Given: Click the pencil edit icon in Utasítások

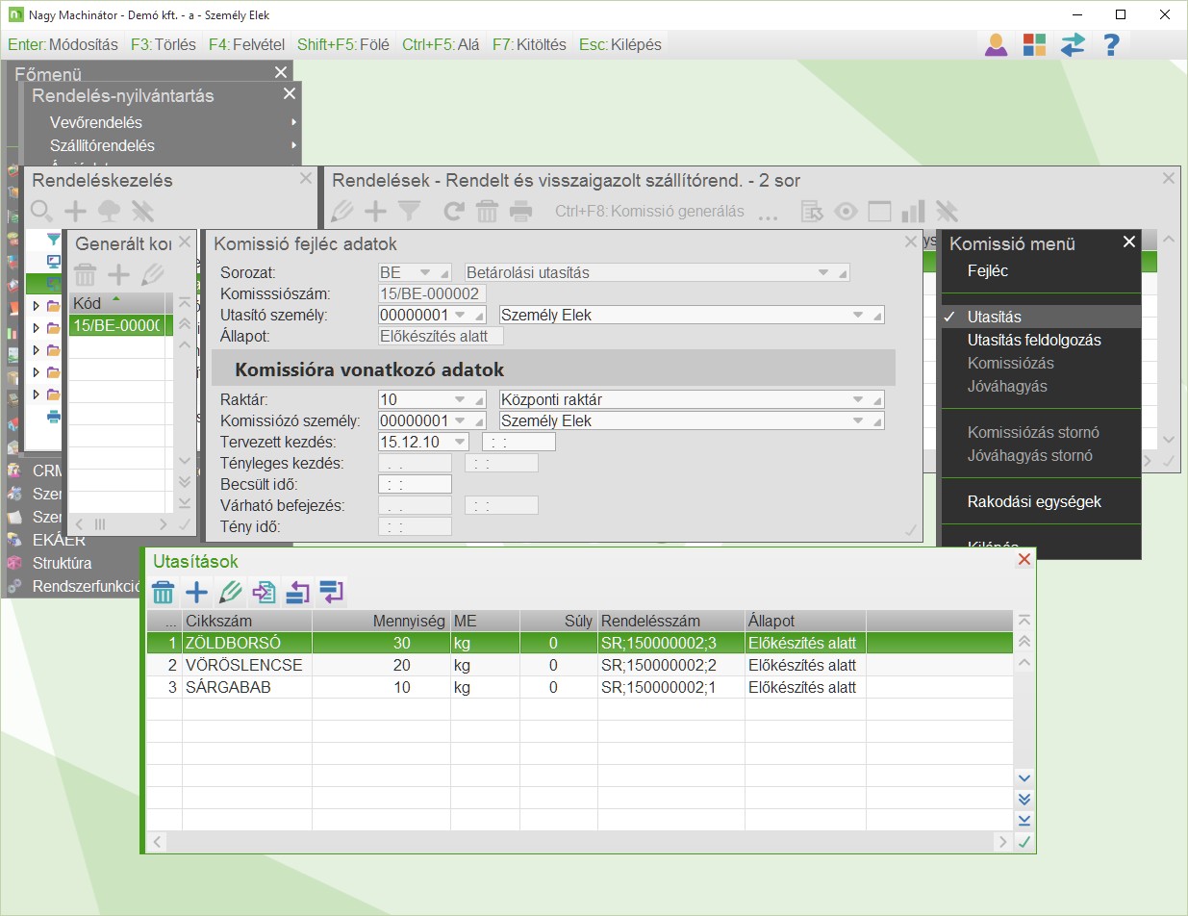Looking at the screenshot, I should [230, 593].
